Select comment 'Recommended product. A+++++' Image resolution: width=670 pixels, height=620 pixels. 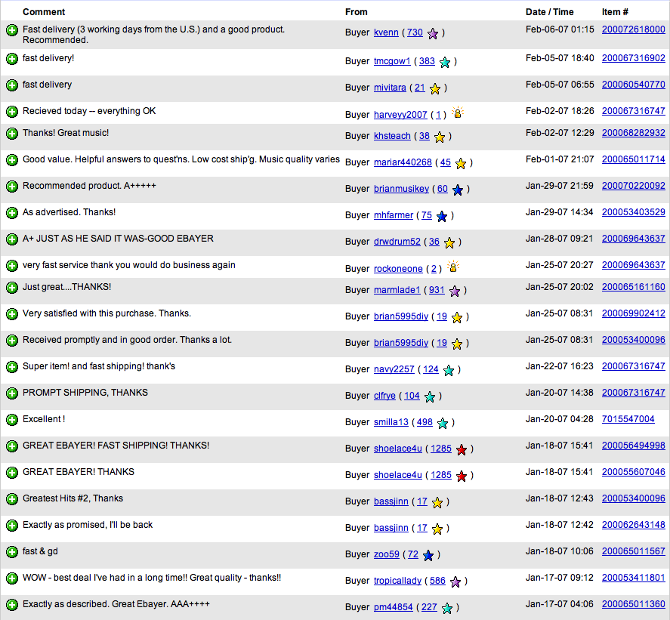pos(89,186)
